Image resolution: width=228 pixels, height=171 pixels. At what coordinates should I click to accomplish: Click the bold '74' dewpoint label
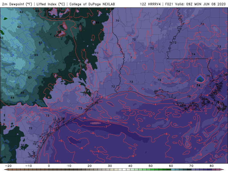(198, 85)
